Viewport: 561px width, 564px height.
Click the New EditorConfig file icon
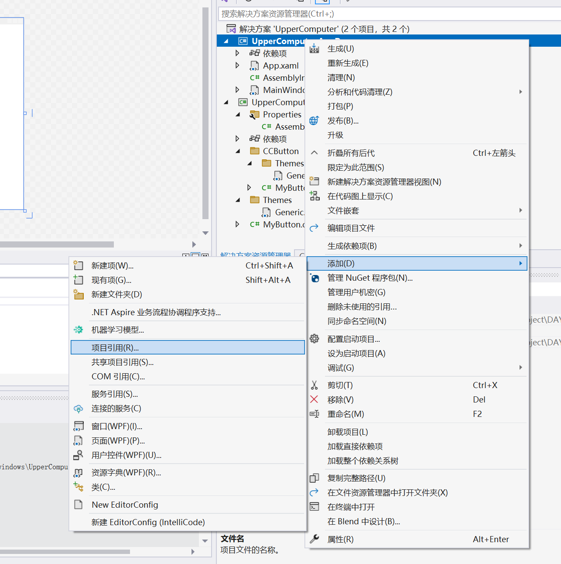(79, 505)
